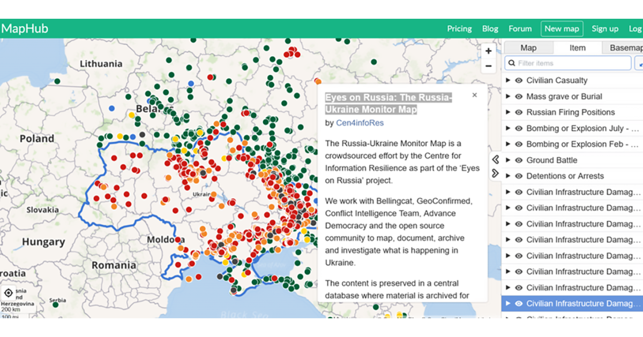
Task: Click the blue button beside the filter field
Action: coord(639,63)
